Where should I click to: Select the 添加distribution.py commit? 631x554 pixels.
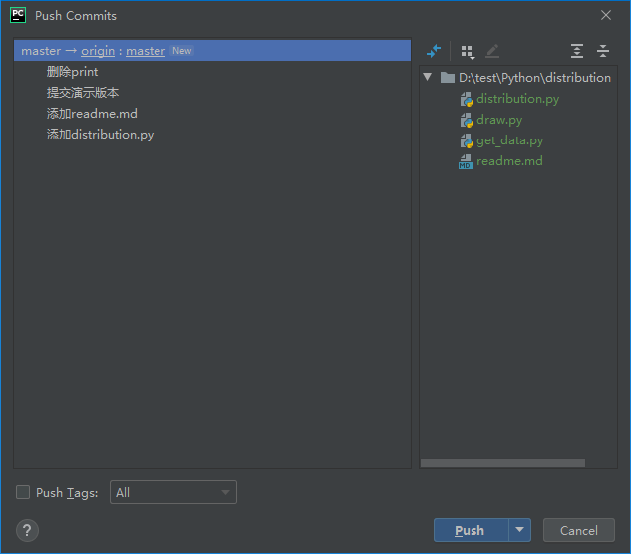coord(100,135)
